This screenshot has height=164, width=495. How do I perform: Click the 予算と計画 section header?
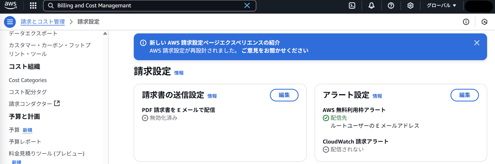(x=24, y=116)
